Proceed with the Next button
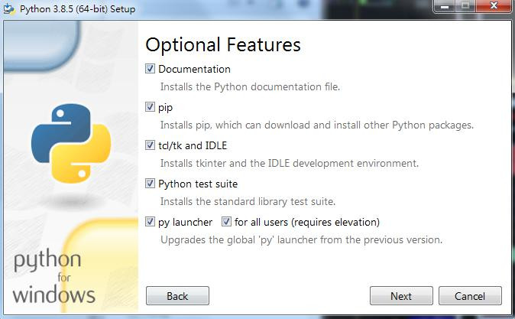Image resolution: width=515 pixels, height=319 pixels. pyautogui.click(x=401, y=296)
